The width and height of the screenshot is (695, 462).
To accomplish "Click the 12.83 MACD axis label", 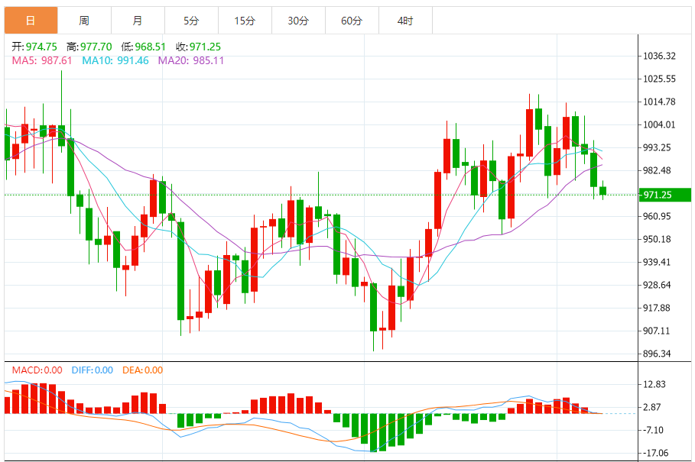I will click(x=654, y=384).
